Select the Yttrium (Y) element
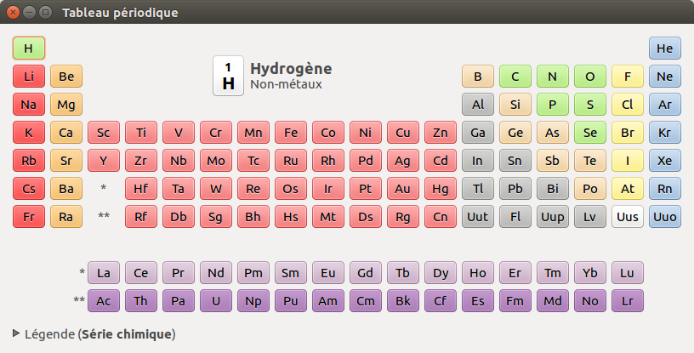The height and width of the screenshot is (353, 694). 104,160
